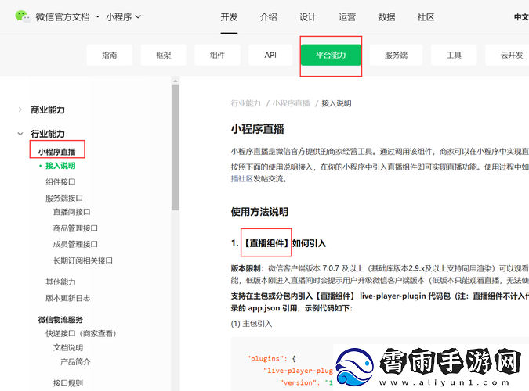Click 行业能力 breadcrumb link

click(245, 103)
